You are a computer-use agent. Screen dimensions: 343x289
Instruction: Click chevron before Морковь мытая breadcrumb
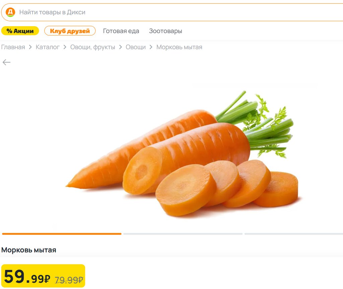[151, 47]
